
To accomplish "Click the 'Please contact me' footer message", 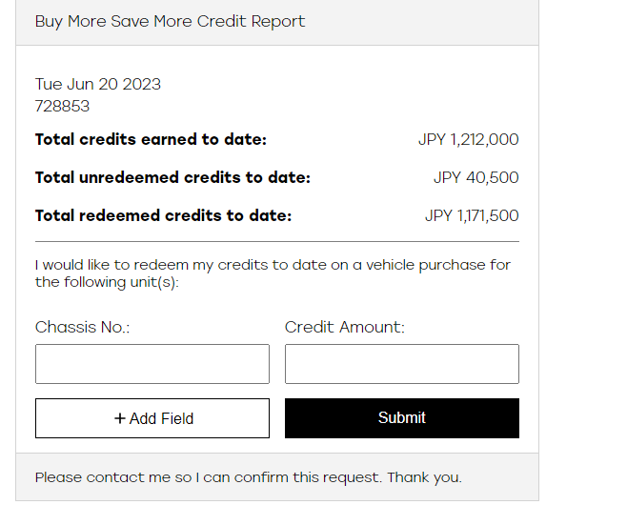I will [249, 477].
